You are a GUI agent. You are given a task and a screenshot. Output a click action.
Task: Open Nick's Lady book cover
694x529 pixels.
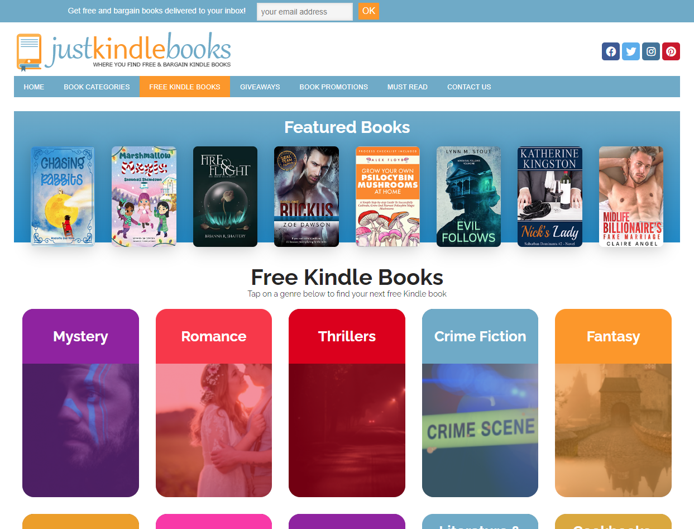pyautogui.click(x=550, y=197)
